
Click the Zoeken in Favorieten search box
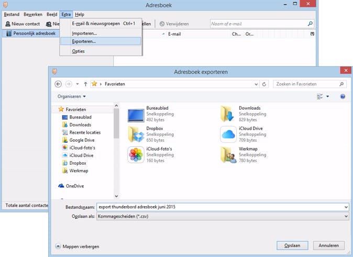(310, 84)
